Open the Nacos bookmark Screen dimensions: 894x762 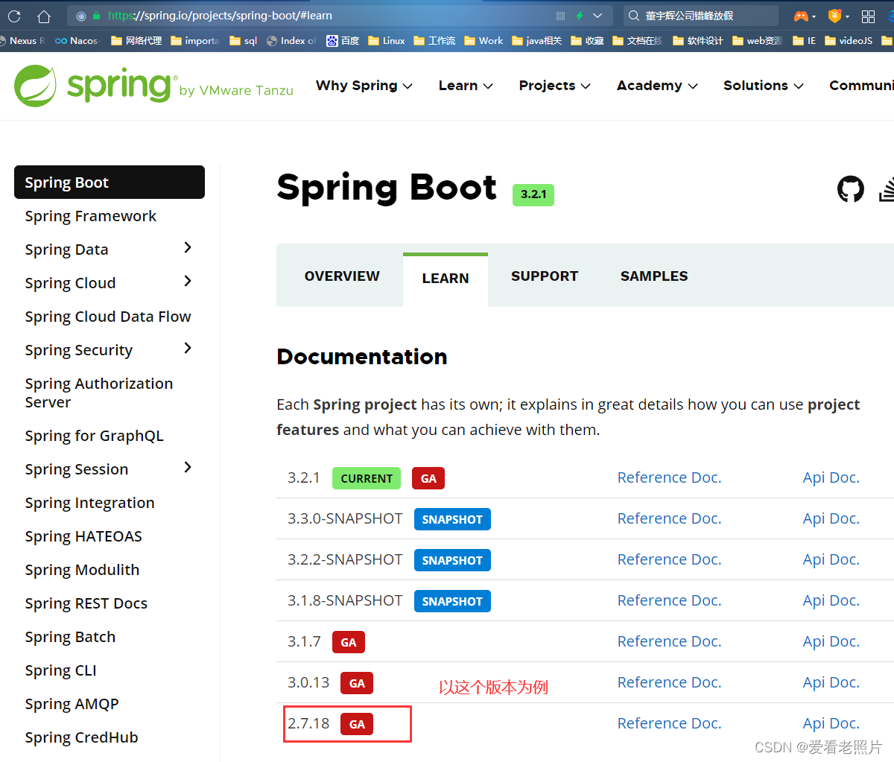point(77,41)
